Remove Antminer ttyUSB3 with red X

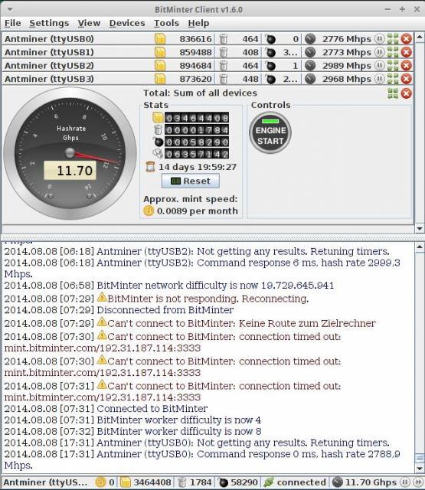point(407,79)
